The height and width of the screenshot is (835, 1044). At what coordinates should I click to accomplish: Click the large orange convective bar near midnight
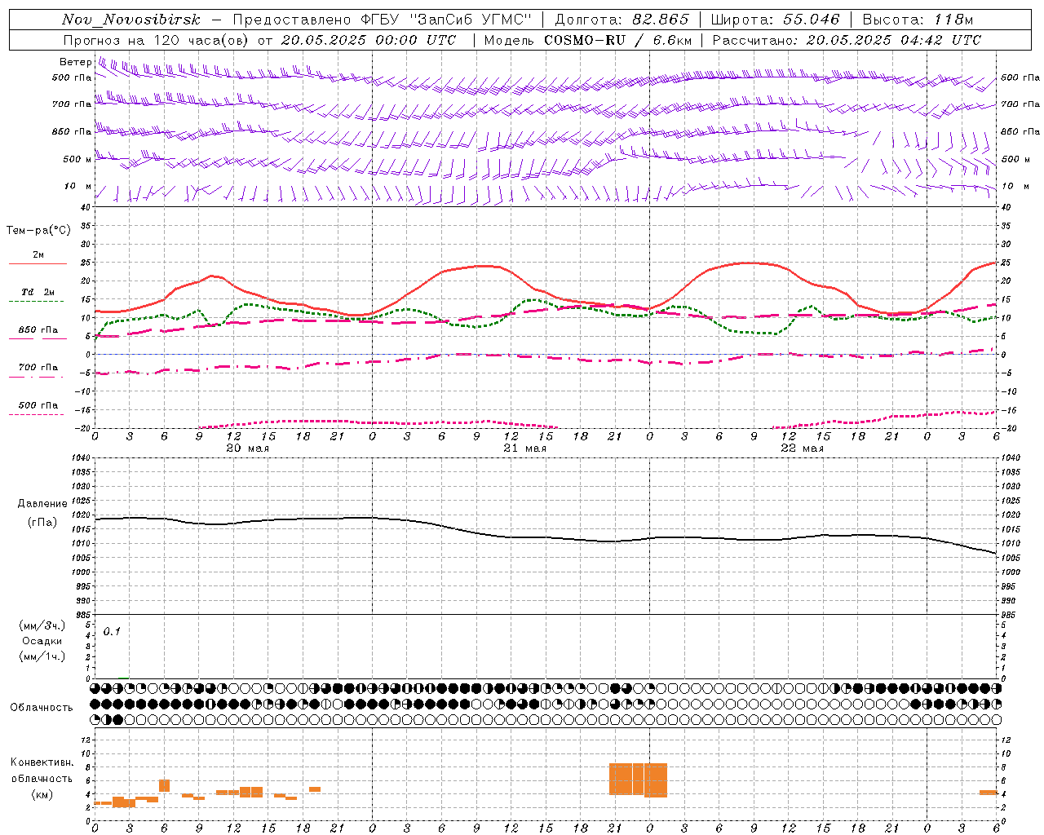click(638, 780)
